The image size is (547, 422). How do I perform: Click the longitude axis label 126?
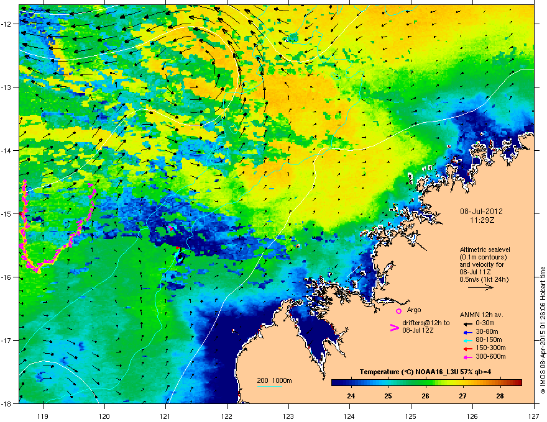point(472,416)
